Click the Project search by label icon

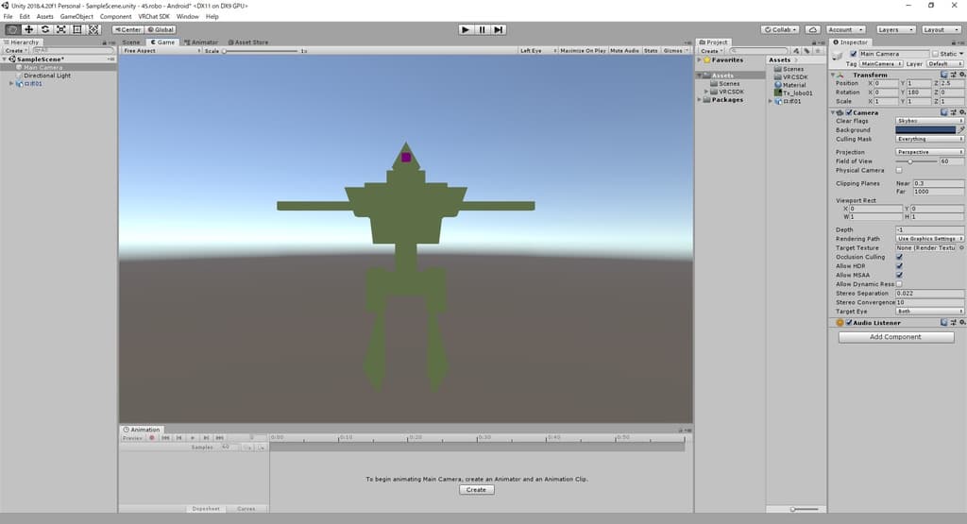(806, 51)
